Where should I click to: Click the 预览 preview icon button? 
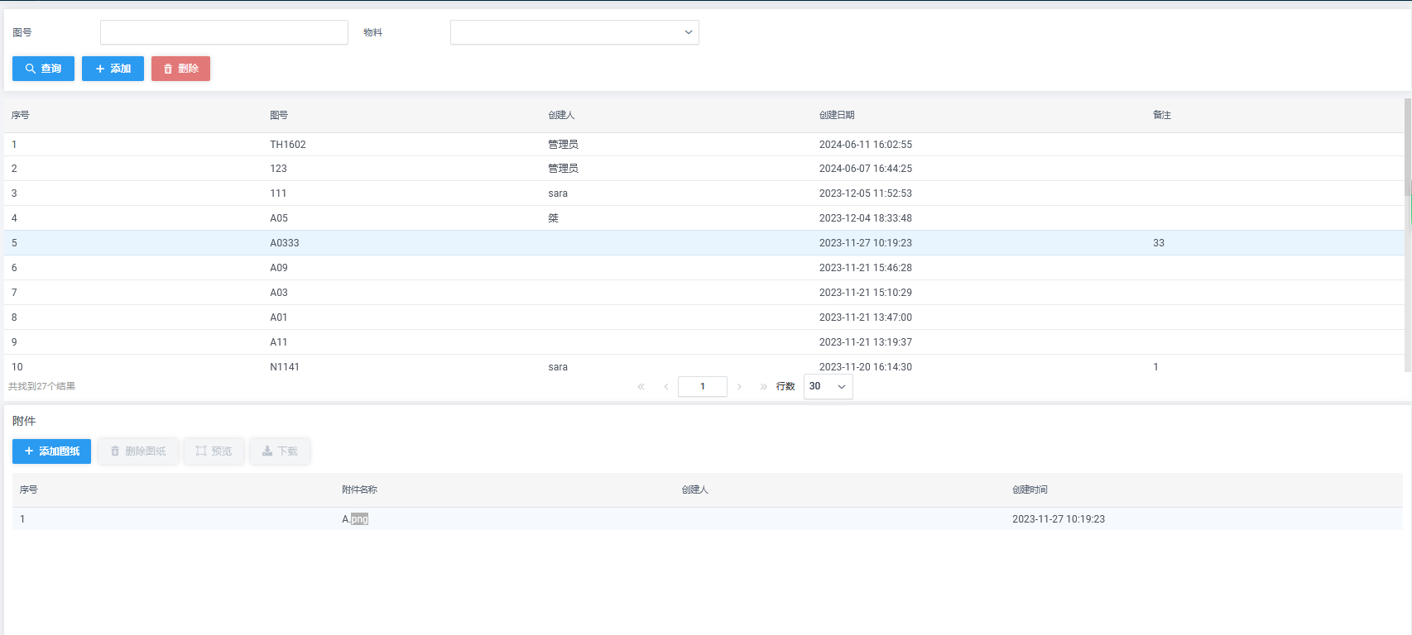214,451
